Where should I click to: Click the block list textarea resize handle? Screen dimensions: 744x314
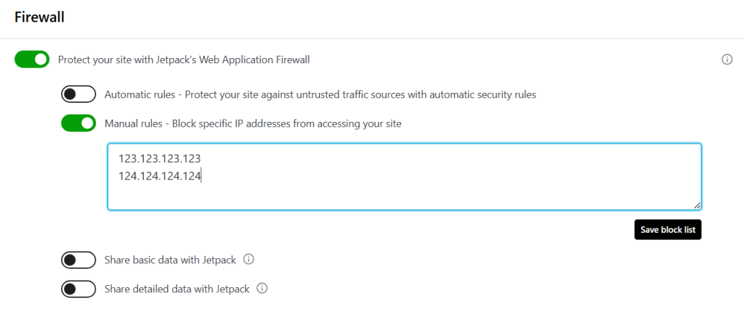[697, 205]
